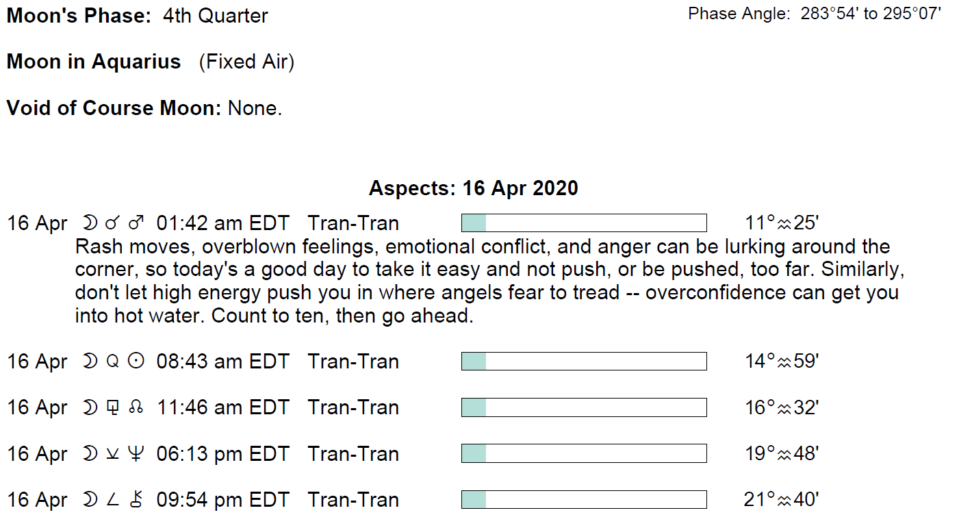Click the Chiron glyph in the 09:54 pm row
This screenshot has height=517, width=972.
(136, 500)
